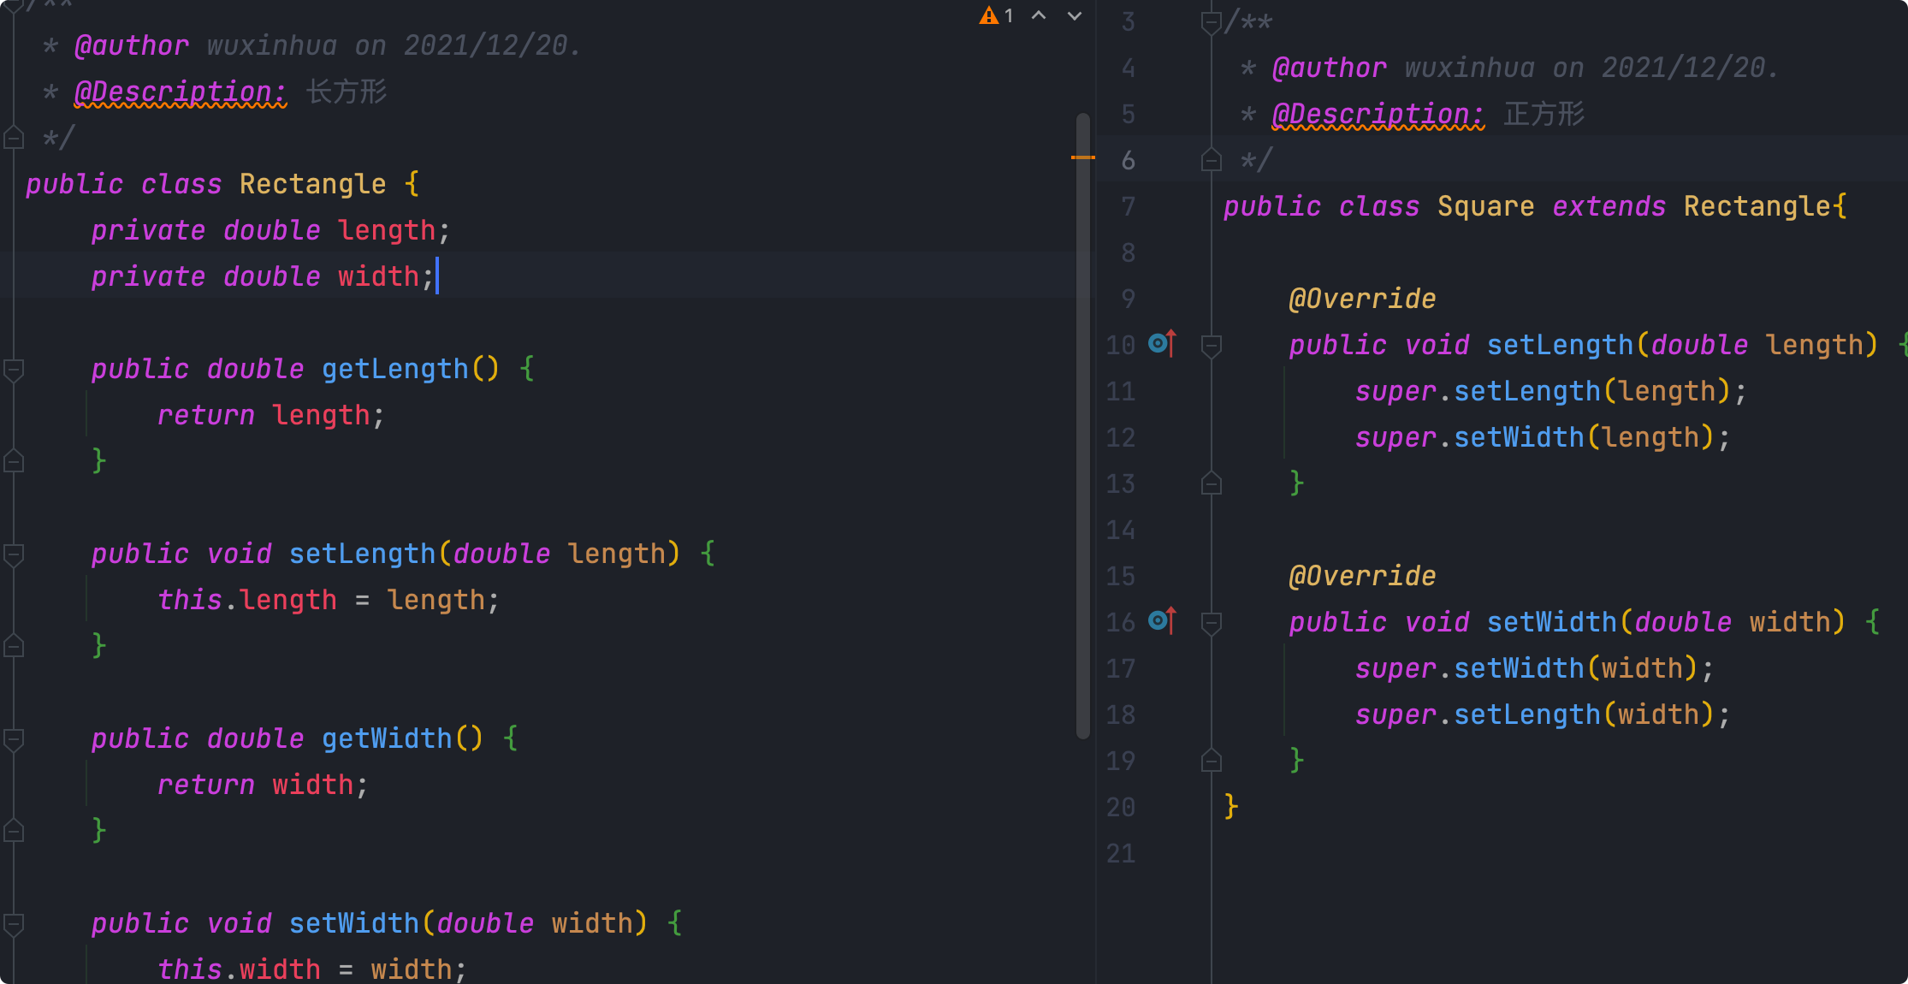Click the left editor vertical scrollbar thumb
This screenshot has height=984, width=1908.
1082,428
